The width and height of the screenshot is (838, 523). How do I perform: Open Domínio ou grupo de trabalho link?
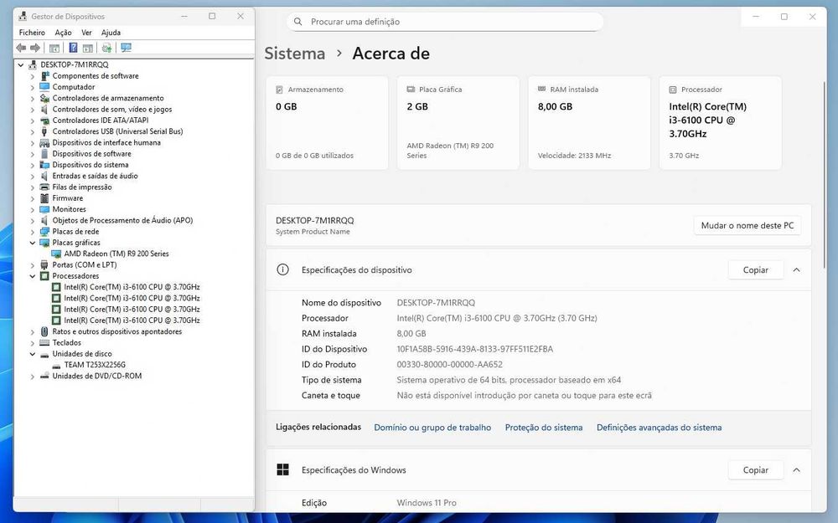(x=432, y=428)
